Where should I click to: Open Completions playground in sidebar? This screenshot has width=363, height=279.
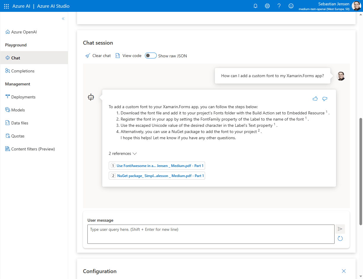click(x=23, y=71)
